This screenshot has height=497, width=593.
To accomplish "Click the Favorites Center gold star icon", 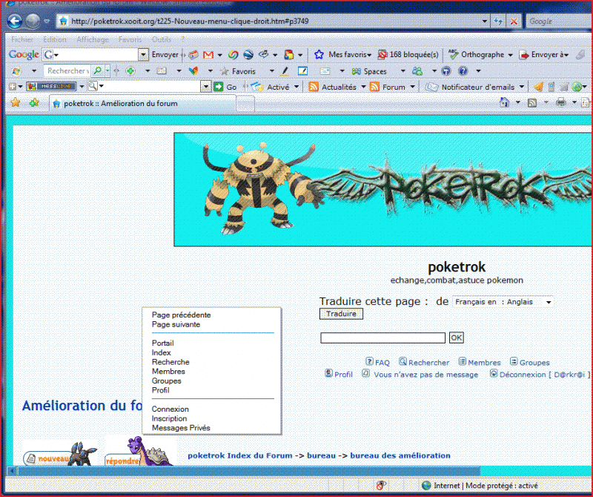I will 16,102.
